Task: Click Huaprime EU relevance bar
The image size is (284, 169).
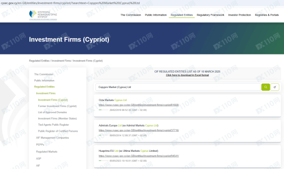Action: point(103,161)
